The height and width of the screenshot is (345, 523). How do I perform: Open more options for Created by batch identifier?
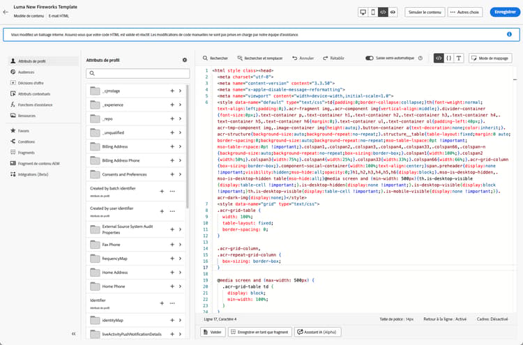click(x=172, y=192)
